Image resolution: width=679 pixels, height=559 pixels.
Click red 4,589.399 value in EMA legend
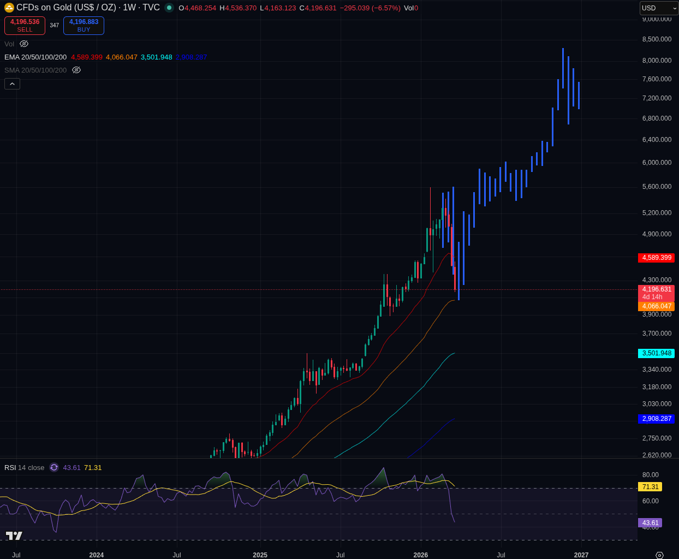(87, 57)
